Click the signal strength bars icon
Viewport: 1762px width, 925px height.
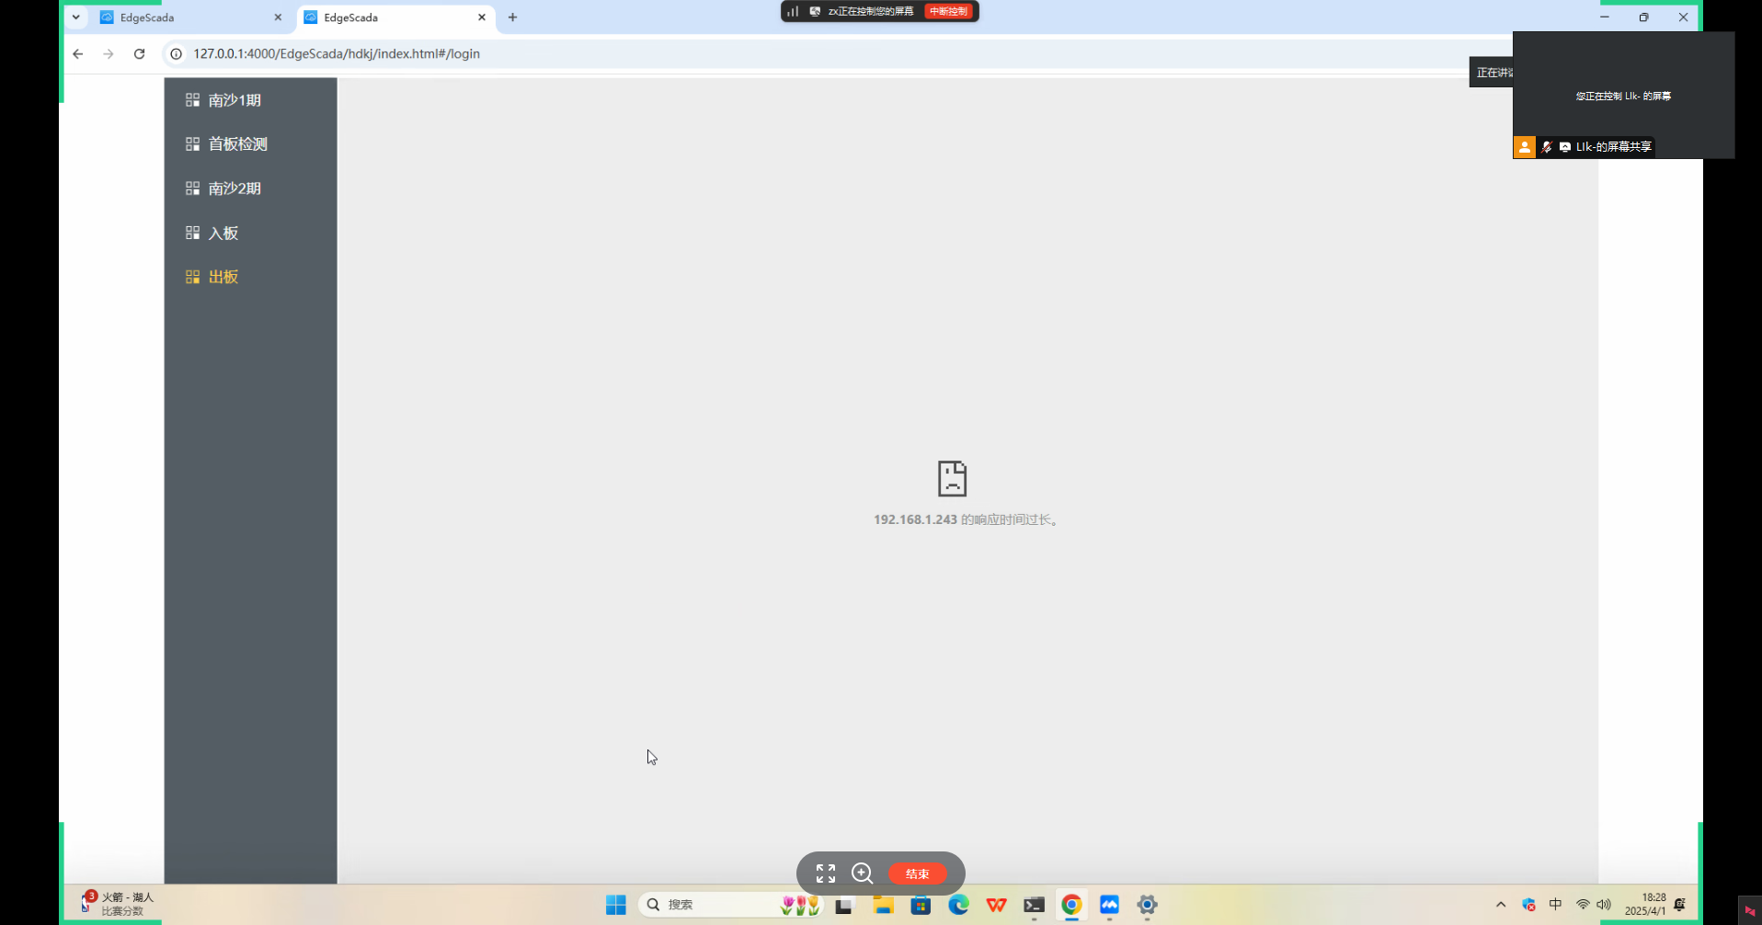(793, 12)
